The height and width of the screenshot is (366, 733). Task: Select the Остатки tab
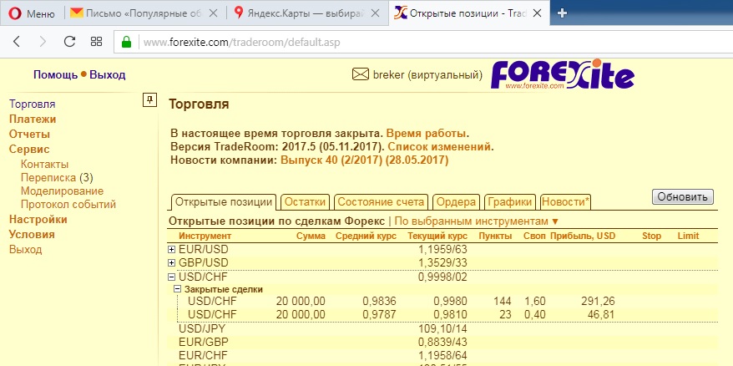click(x=306, y=202)
